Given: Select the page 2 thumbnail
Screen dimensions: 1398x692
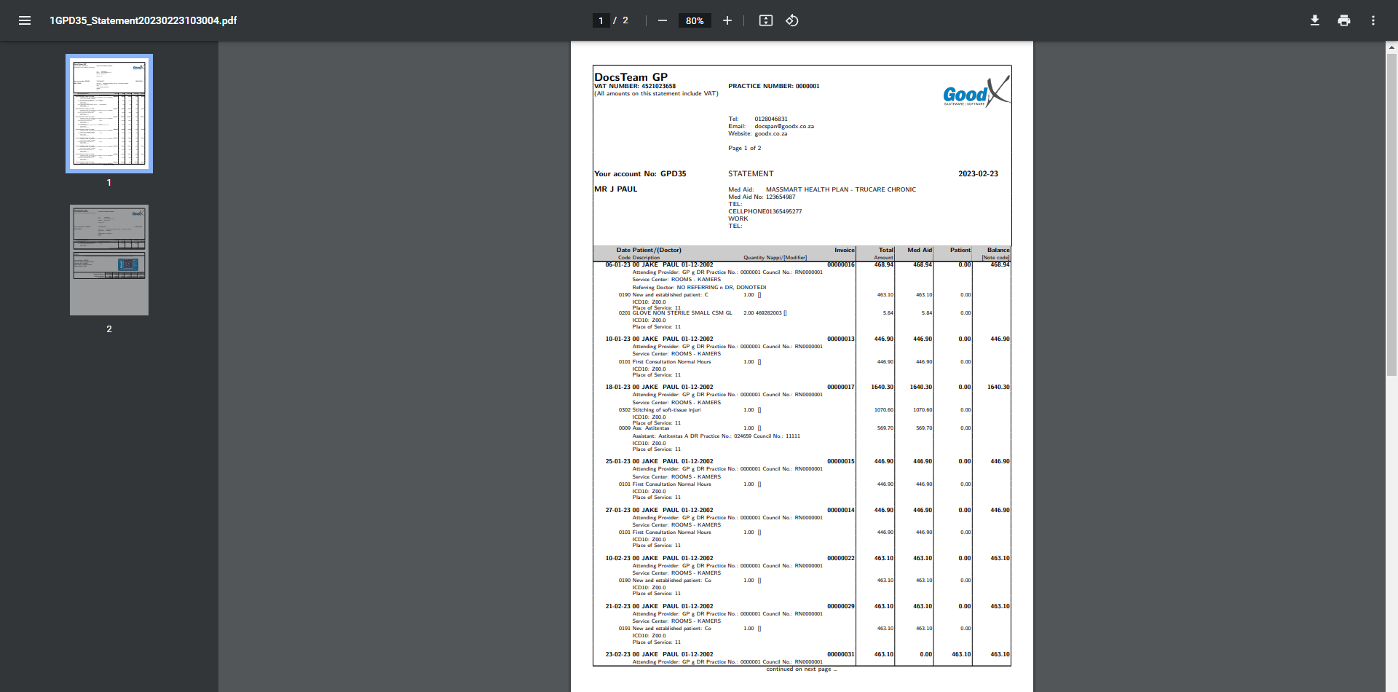Looking at the screenshot, I should 109,260.
